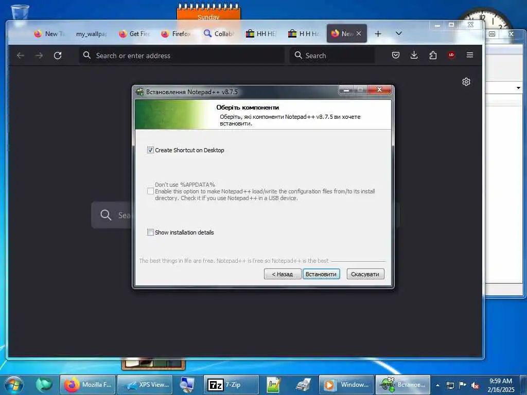Click the Firefox forward arrow

coord(39,56)
